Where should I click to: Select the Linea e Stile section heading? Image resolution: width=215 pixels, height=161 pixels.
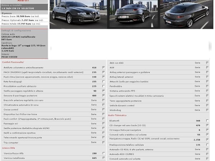point(8,148)
